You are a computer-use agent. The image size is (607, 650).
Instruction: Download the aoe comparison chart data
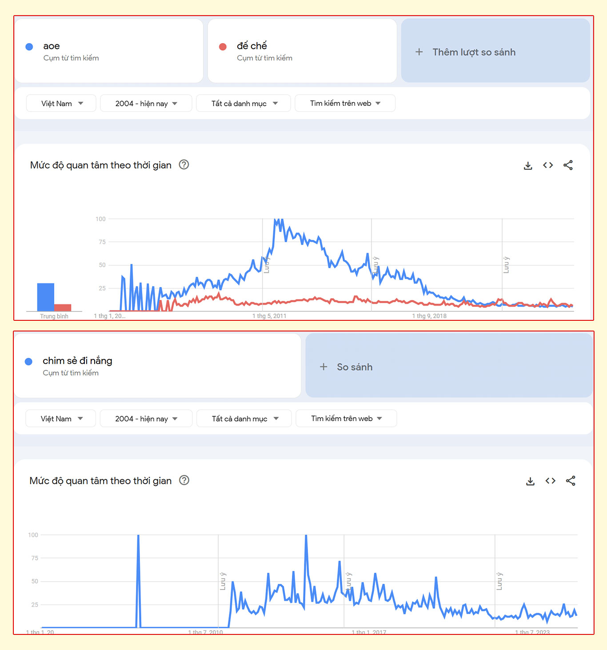tap(528, 166)
